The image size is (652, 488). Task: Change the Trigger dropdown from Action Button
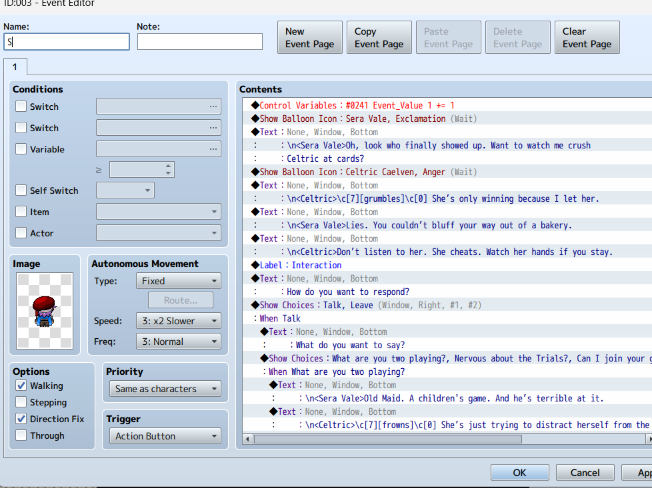click(164, 436)
